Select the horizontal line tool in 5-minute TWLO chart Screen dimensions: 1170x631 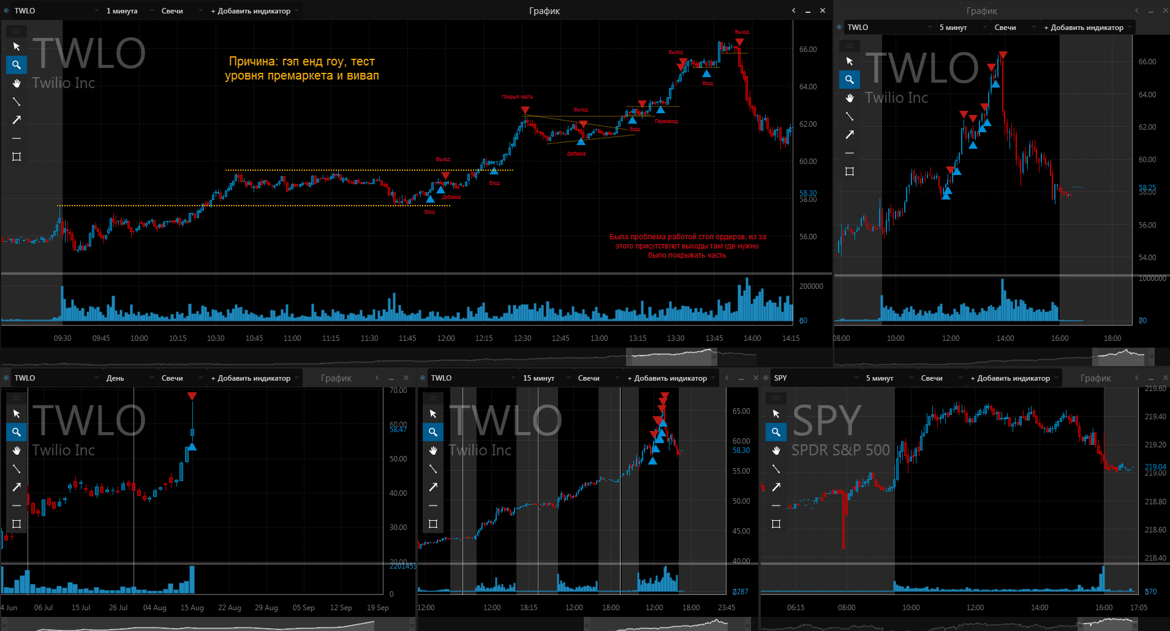coord(850,153)
